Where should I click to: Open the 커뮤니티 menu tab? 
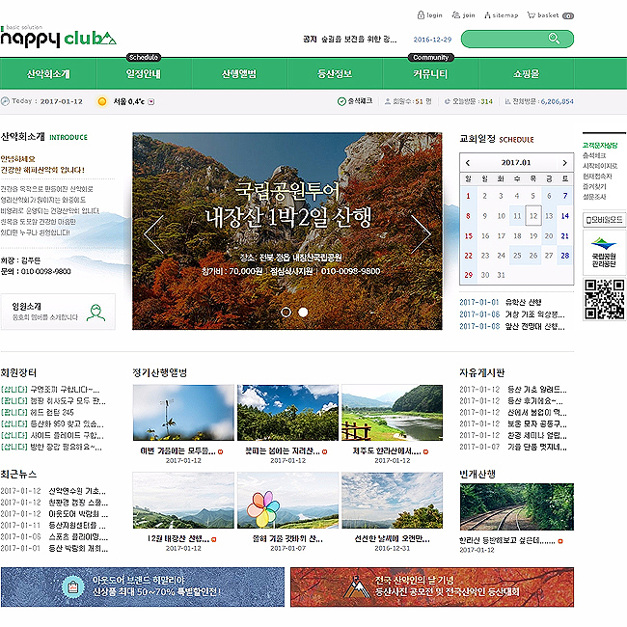(x=430, y=74)
